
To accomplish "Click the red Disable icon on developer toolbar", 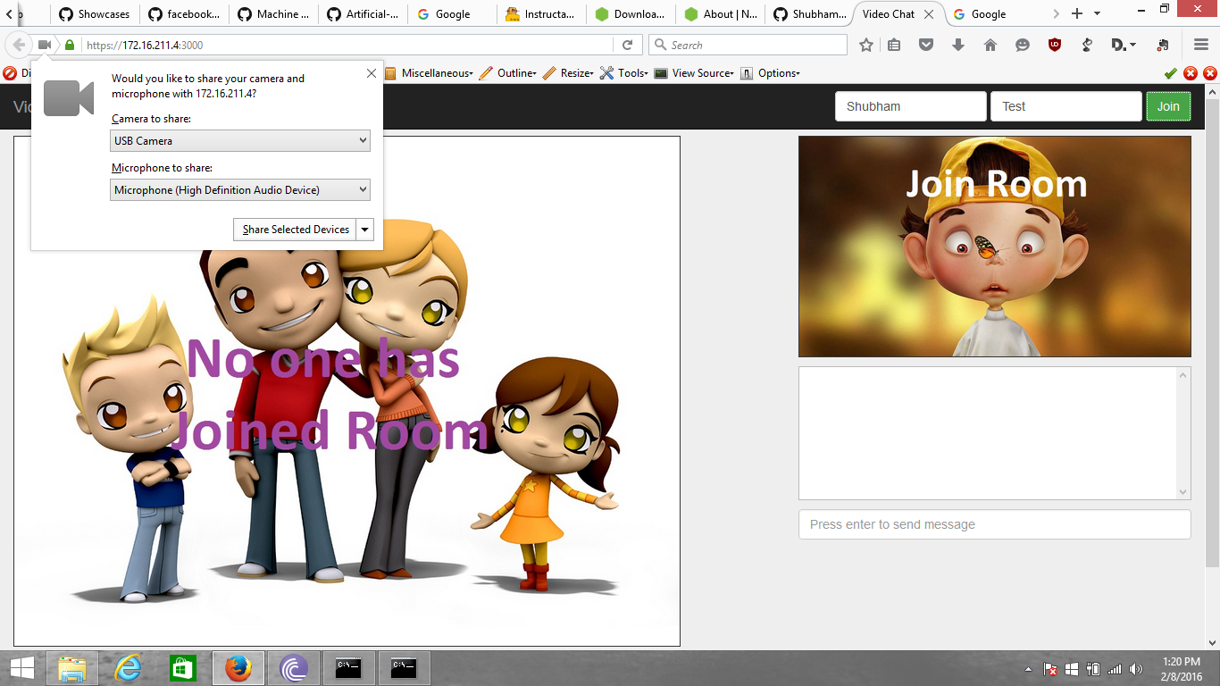I will click(x=10, y=73).
